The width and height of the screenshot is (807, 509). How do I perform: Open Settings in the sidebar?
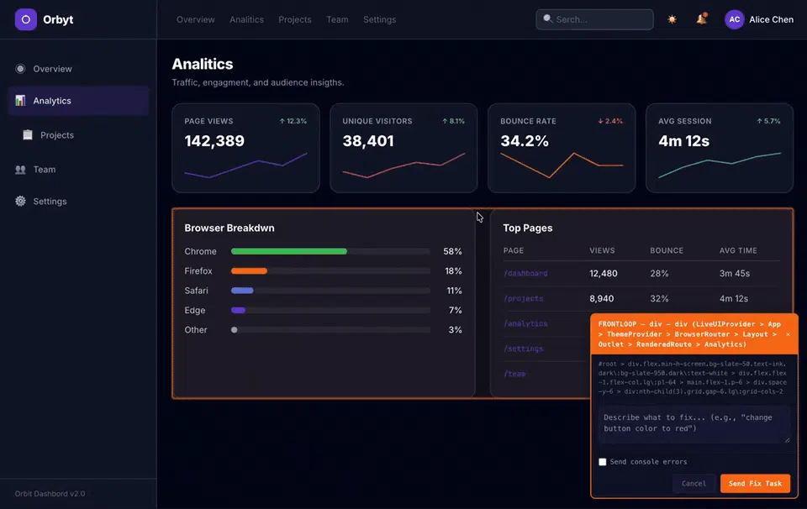click(78, 201)
